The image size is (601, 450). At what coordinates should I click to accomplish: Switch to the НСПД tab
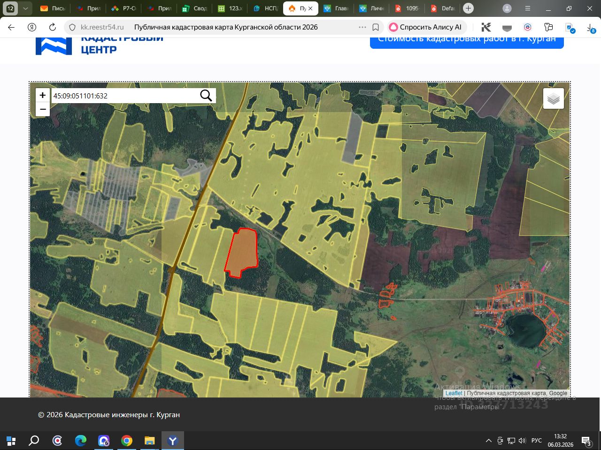click(x=266, y=8)
